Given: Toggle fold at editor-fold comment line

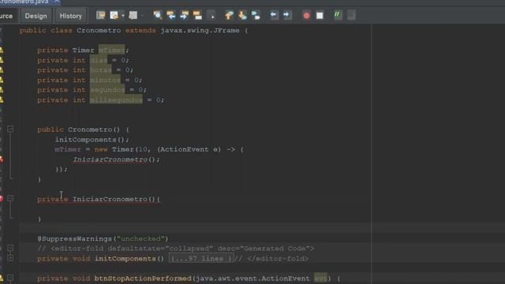Looking at the screenshot, I should click(x=10, y=248).
